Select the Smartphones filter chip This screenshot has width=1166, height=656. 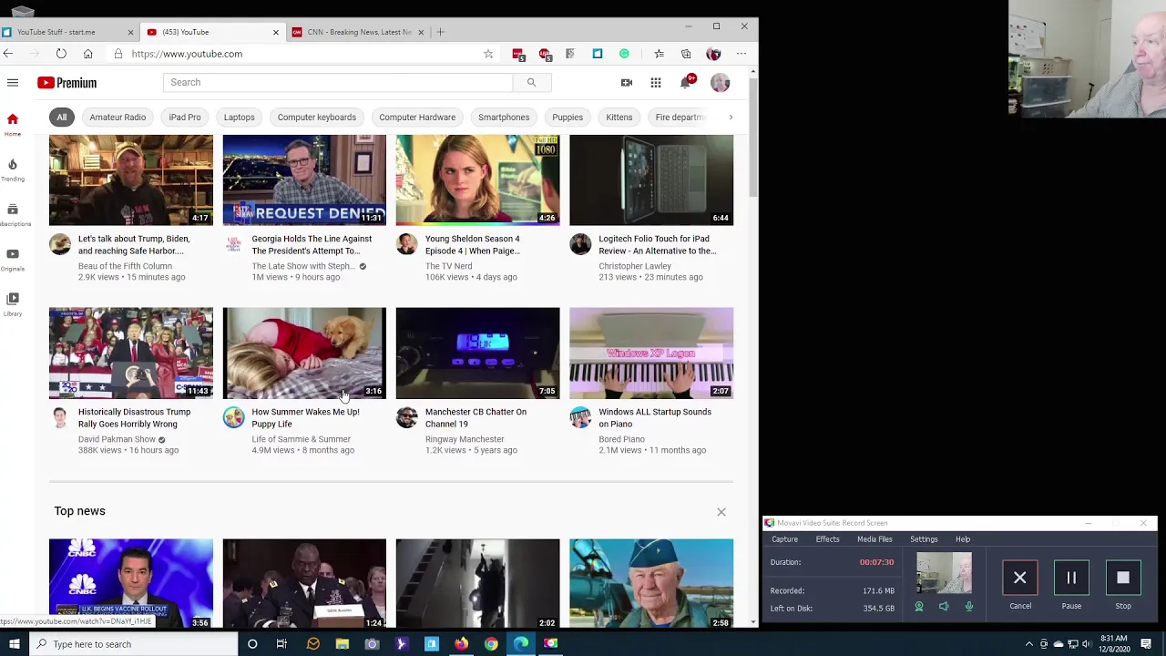pos(504,118)
